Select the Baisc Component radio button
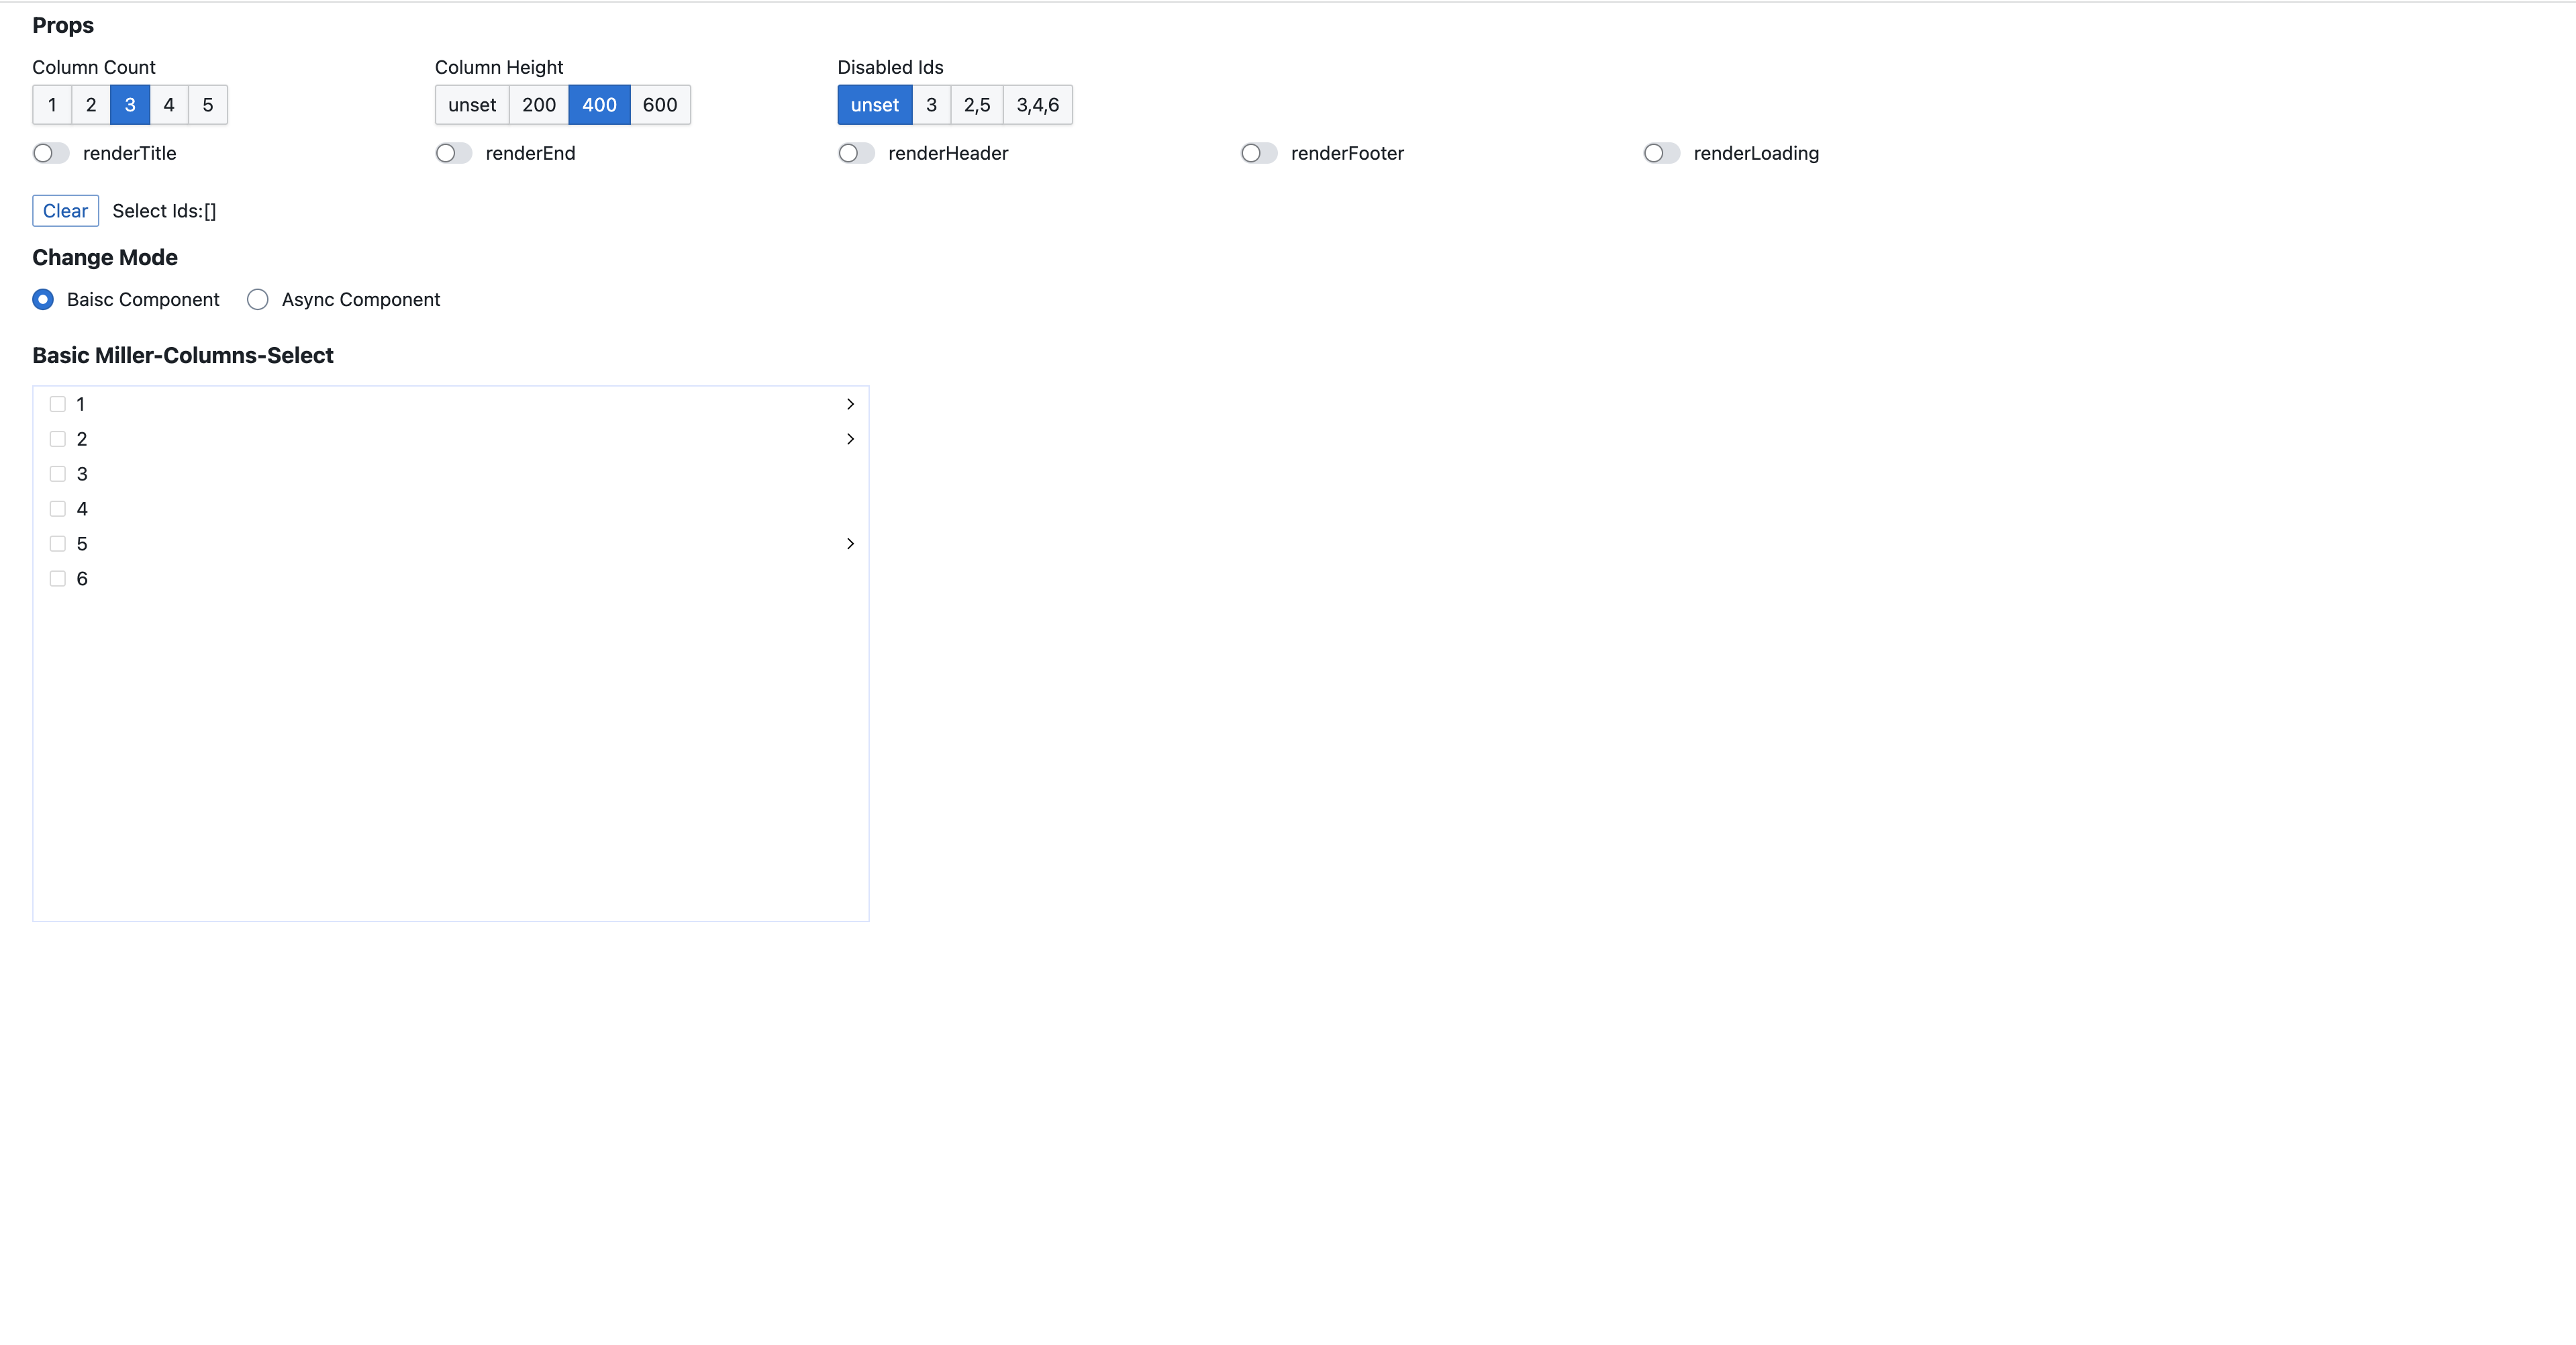This screenshot has width=2576, height=1345. click(43, 300)
